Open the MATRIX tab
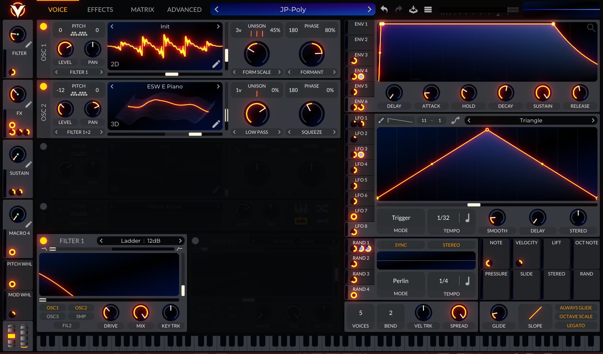 coord(142,9)
